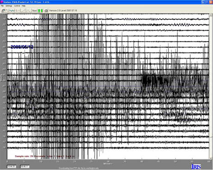Click the second toolbar icon beside open
Image resolution: width=213 pixels, height=170 pixels.
(7, 11)
